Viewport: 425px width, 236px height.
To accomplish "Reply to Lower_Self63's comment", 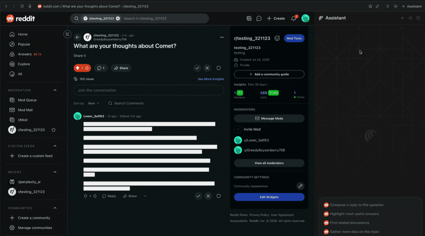I will tap(109, 196).
